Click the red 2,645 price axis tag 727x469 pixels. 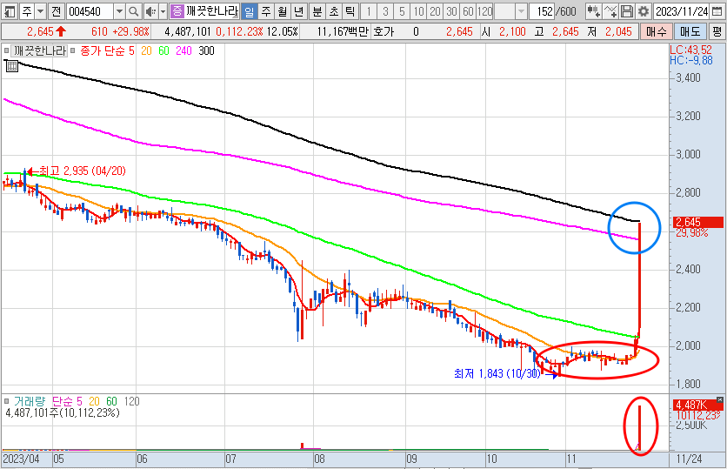click(697, 222)
